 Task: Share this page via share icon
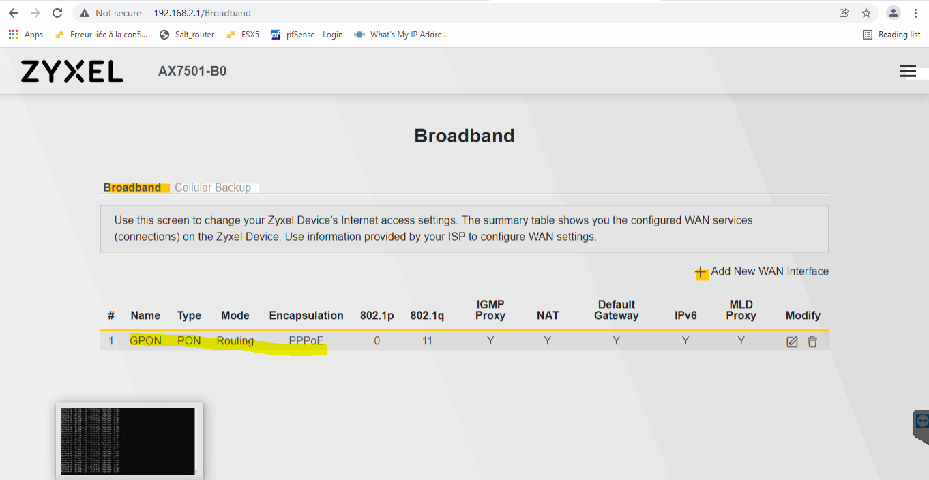click(844, 13)
